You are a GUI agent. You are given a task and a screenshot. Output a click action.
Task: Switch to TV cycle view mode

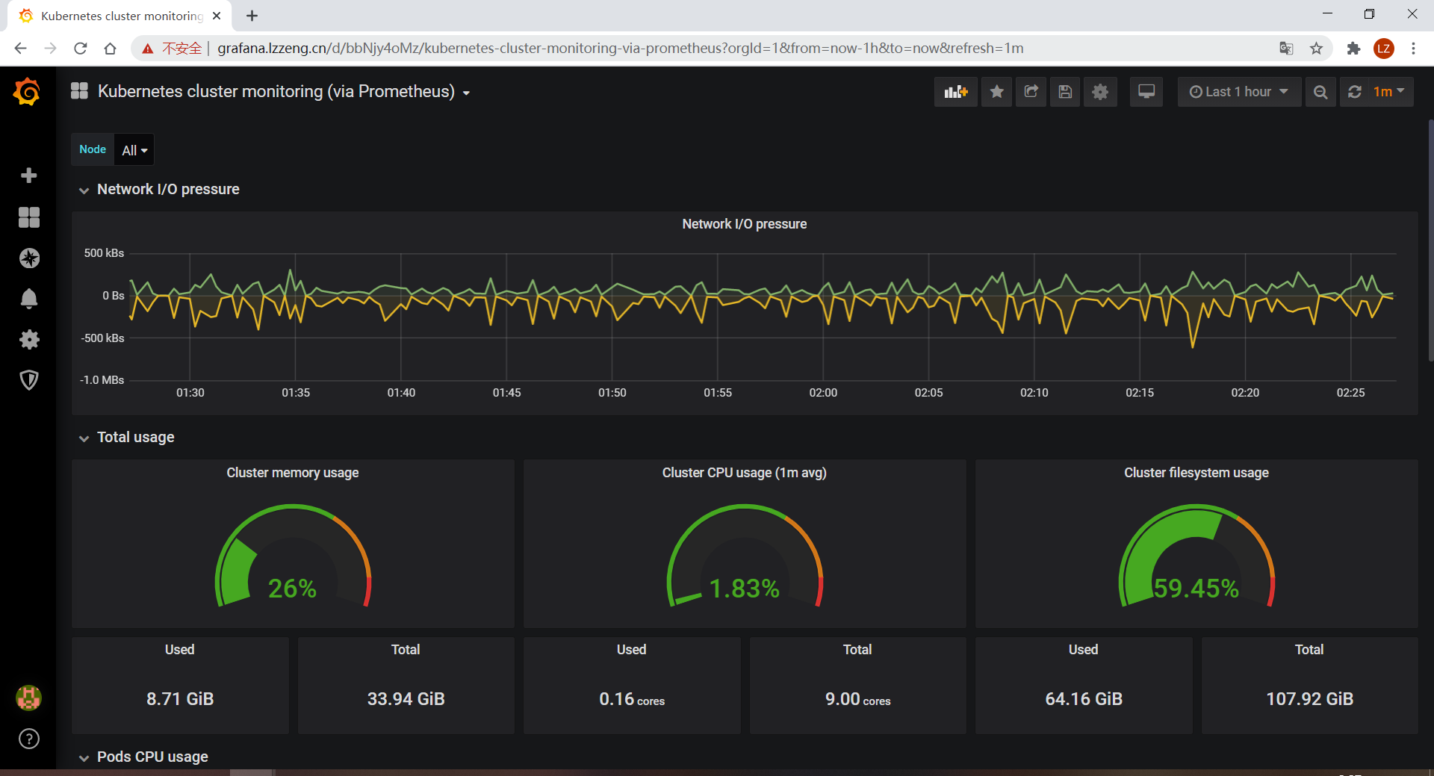[1146, 92]
